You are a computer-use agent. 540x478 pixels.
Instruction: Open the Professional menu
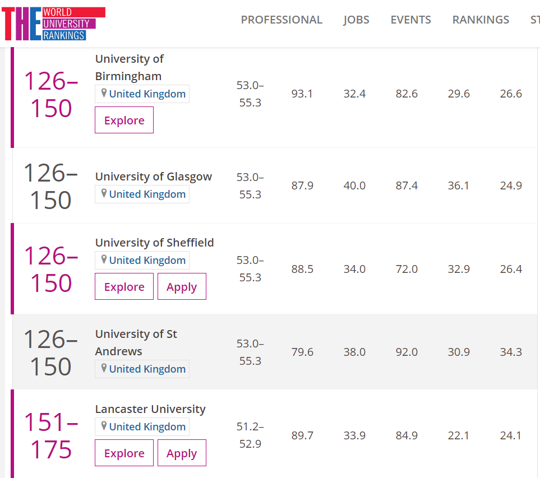tap(281, 20)
